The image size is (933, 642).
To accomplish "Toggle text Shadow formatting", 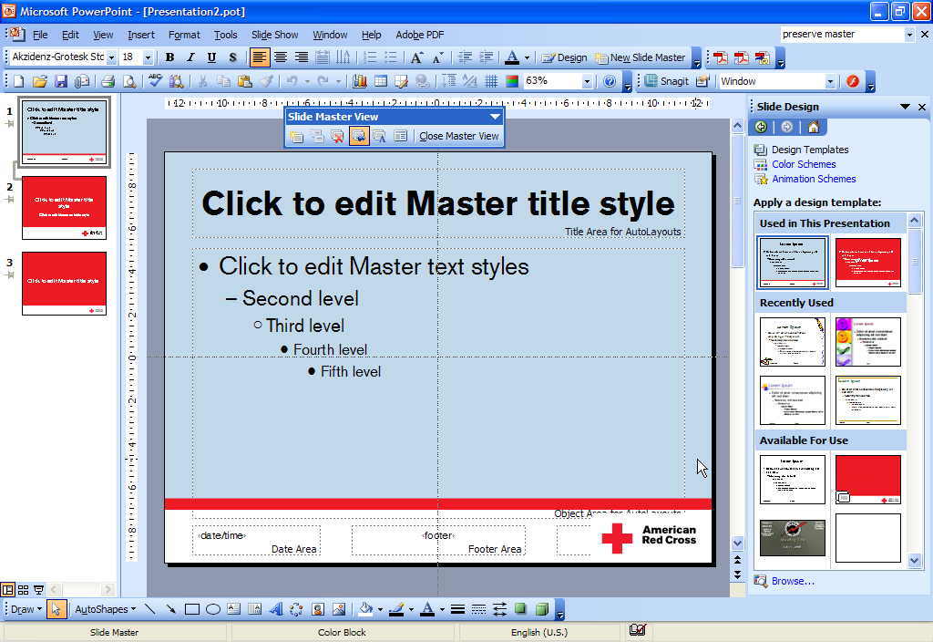I will click(x=232, y=57).
